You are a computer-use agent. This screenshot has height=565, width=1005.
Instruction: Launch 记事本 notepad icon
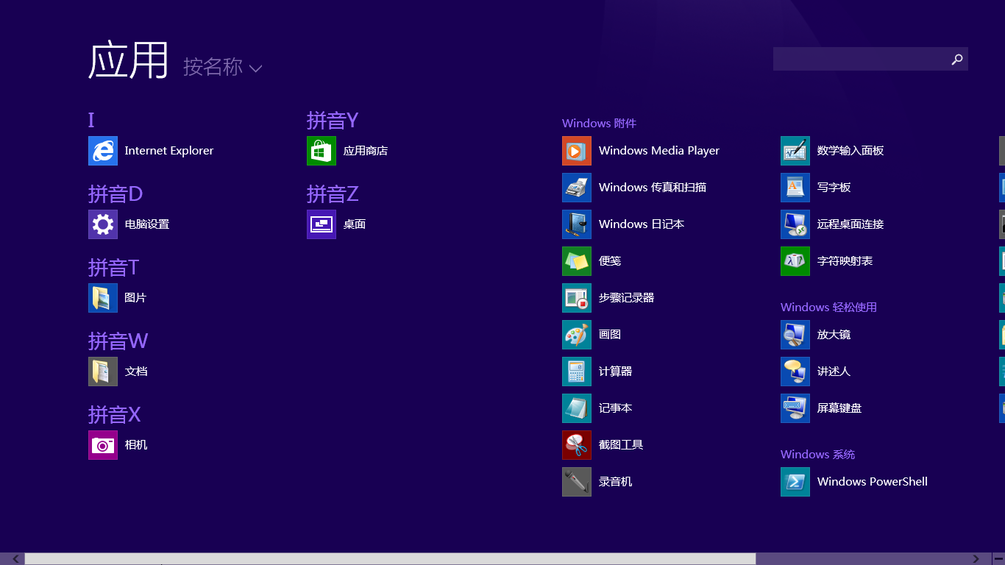click(x=577, y=408)
